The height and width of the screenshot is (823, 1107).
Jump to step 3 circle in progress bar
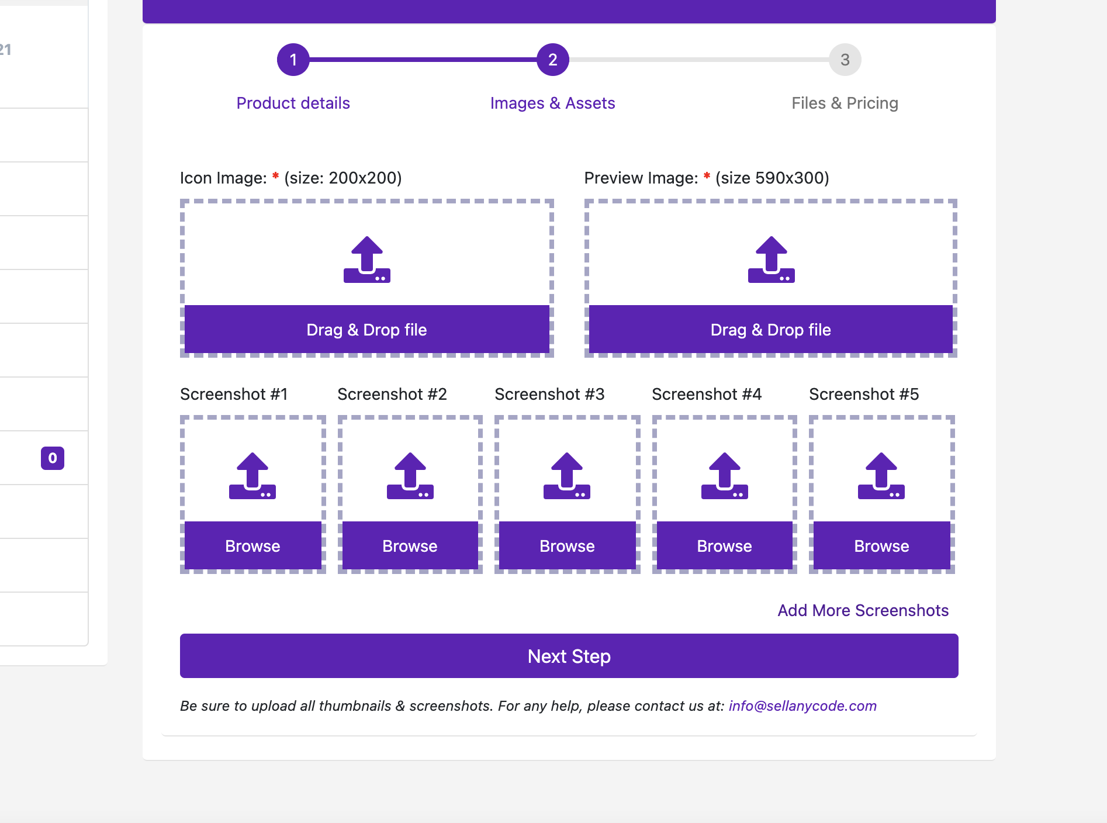(x=845, y=60)
